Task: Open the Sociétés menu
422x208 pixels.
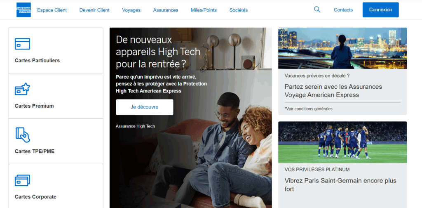Action: click(x=239, y=10)
